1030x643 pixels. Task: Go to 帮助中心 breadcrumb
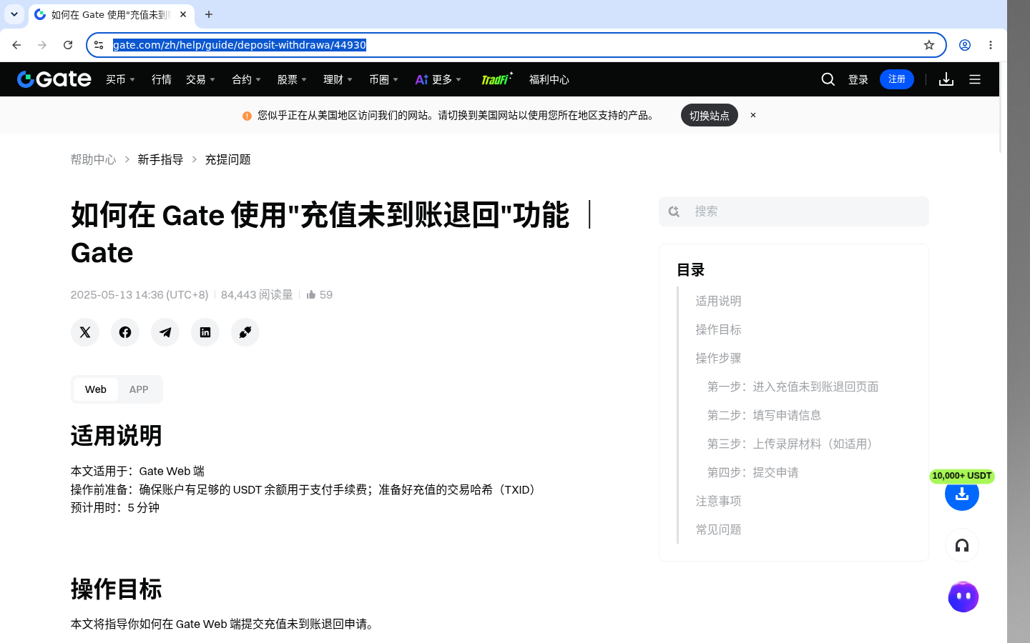pyautogui.click(x=93, y=159)
